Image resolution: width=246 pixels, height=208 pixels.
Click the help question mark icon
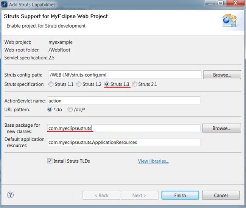10,195
